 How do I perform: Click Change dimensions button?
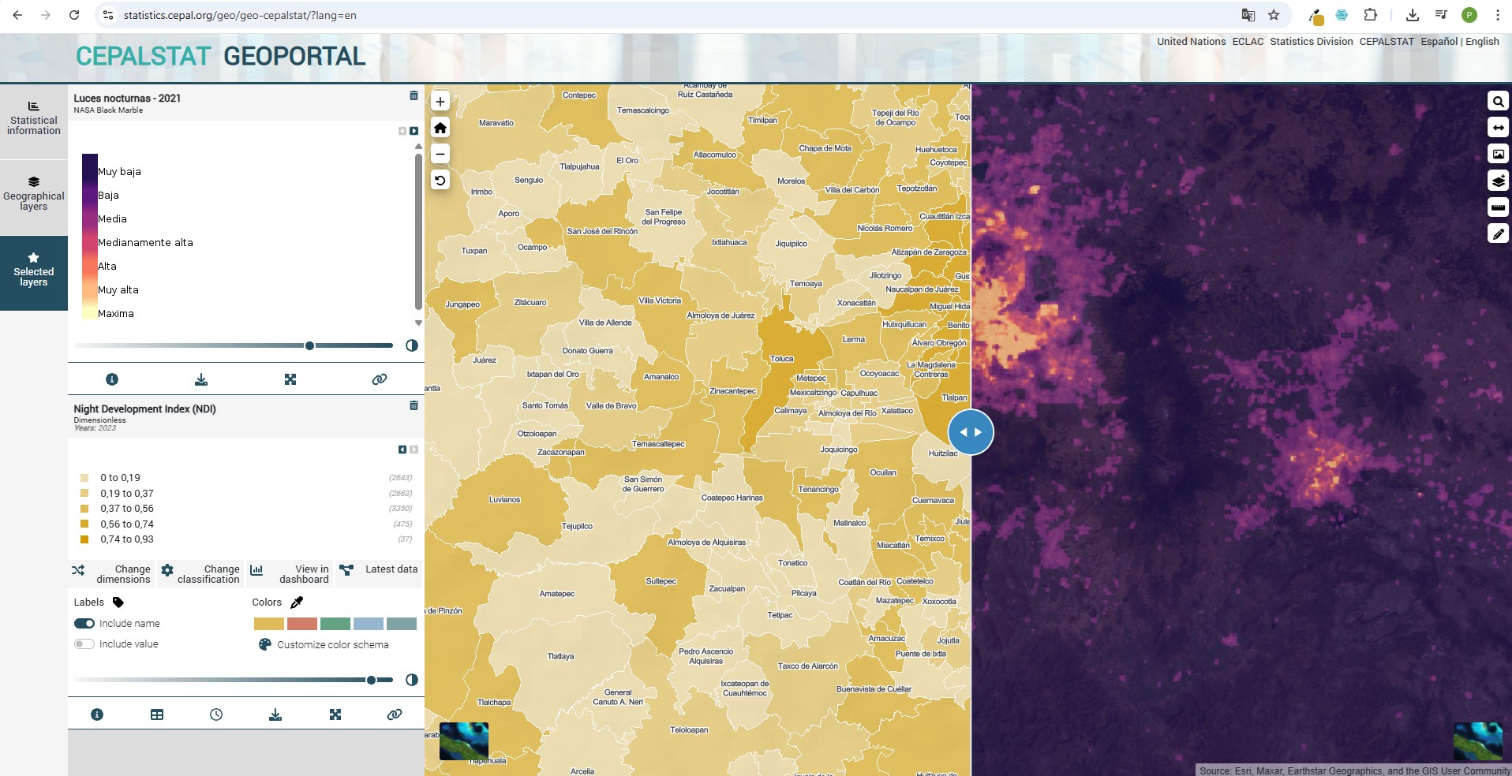click(x=112, y=574)
